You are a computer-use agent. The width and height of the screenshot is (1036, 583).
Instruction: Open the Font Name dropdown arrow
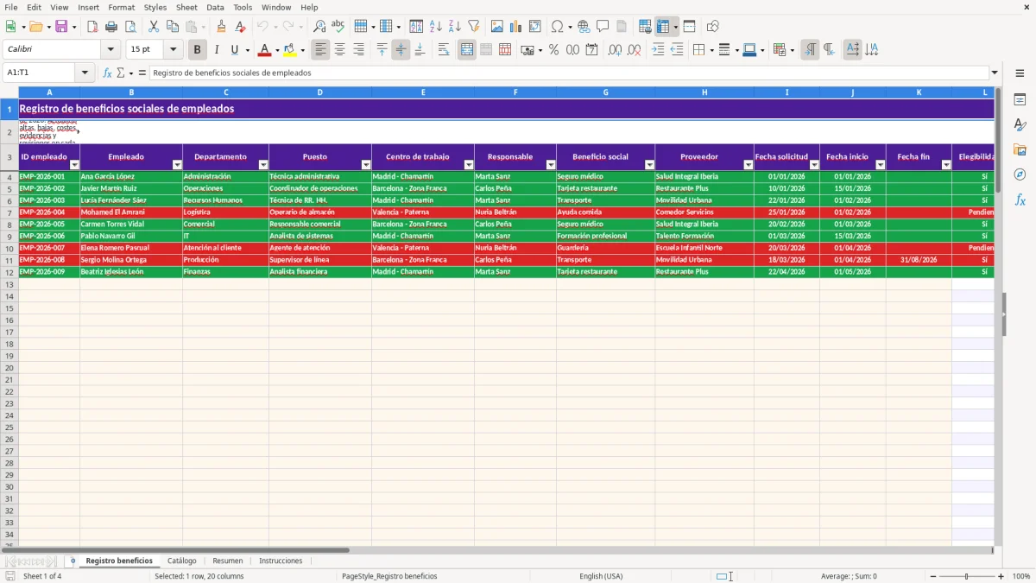(111, 50)
